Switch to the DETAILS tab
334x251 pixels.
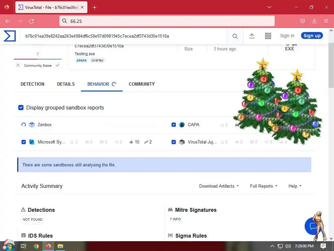coord(66,84)
